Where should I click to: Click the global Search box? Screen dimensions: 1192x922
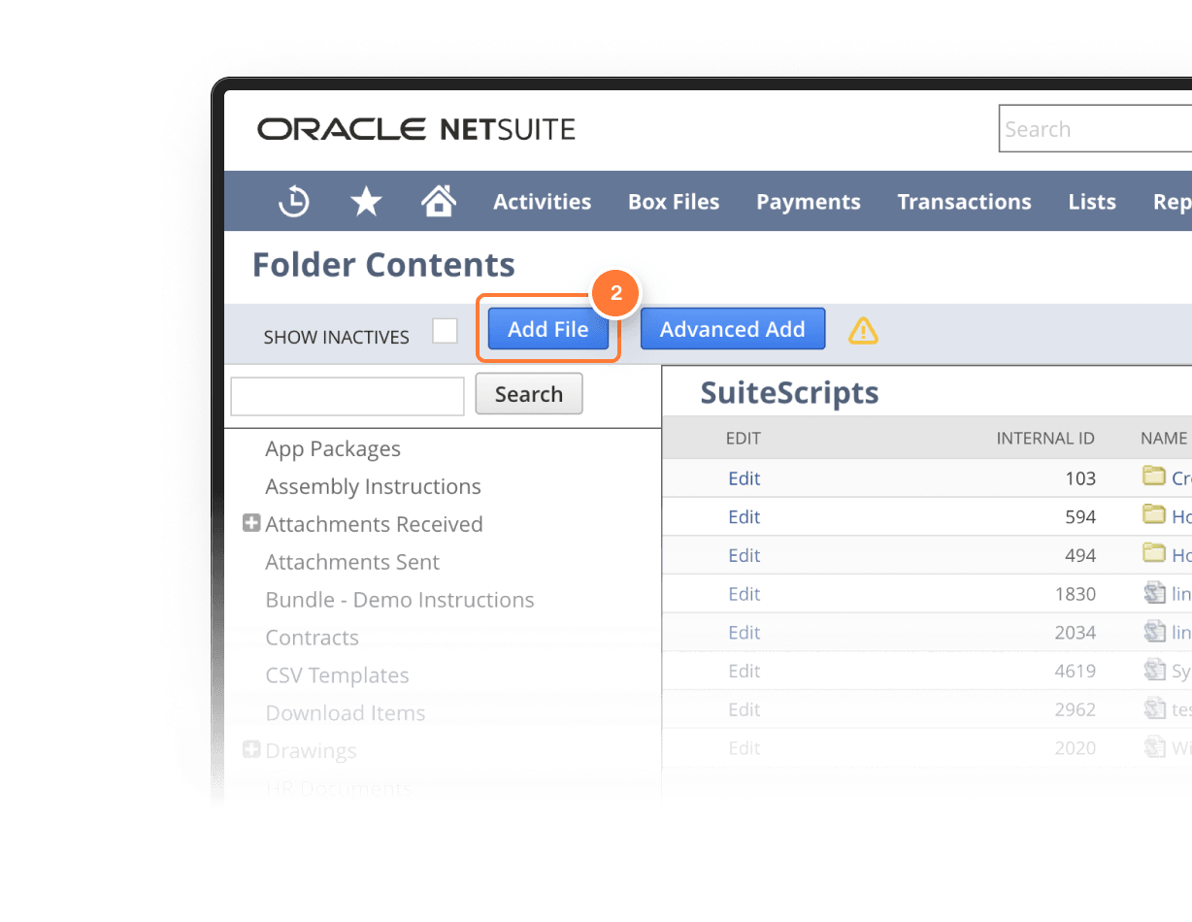pyautogui.click(x=1095, y=129)
